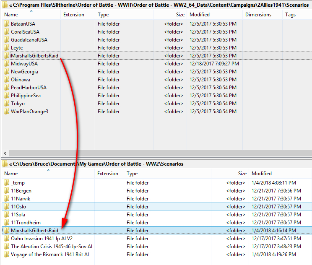Viewport: 312px width, 265px height.
Task: Select the PearlHarborUSA folder name
Action: pyautogui.click(x=29, y=87)
